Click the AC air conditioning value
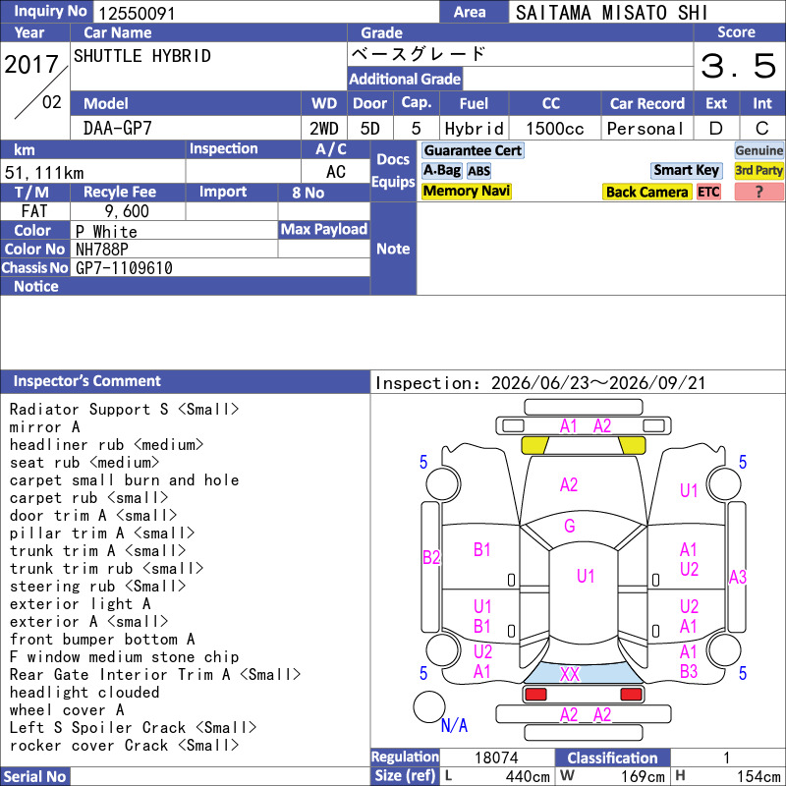 tap(336, 172)
